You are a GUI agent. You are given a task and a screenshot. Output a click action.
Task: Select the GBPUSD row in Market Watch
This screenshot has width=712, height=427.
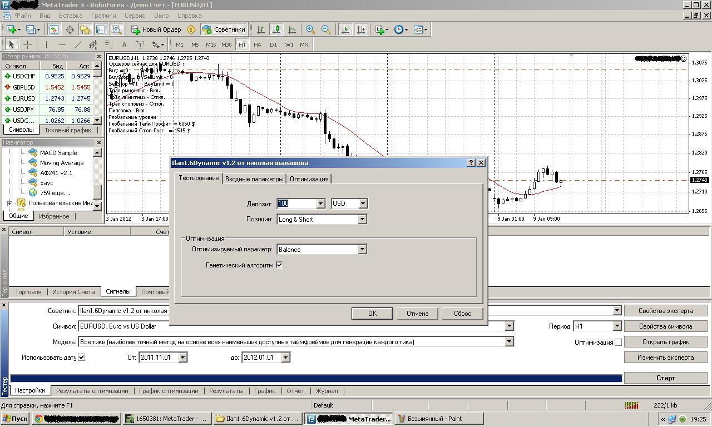(x=47, y=87)
